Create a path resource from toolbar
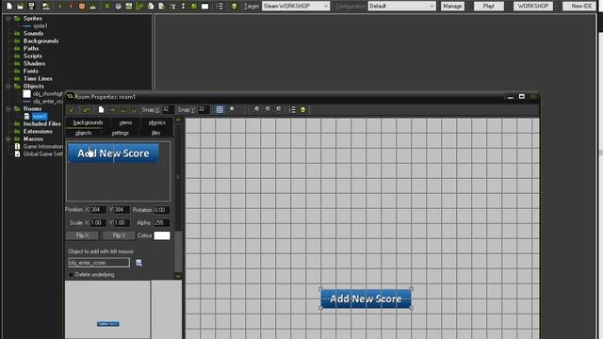The width and height of the screenshot is (603, 339). [139, 7]
